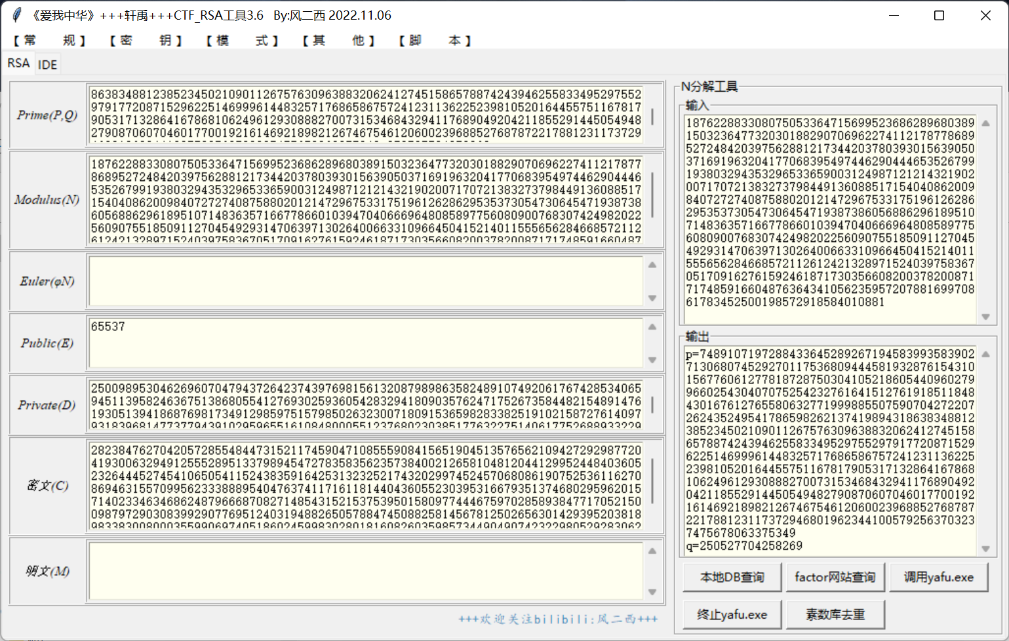
Task: Click the 调用yafu.exe button
Action: [939, 577]
